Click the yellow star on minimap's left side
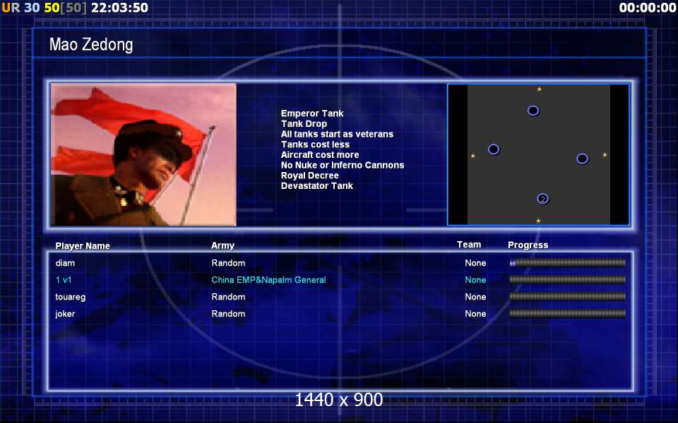678x423 pixels. tap(472, 155)
